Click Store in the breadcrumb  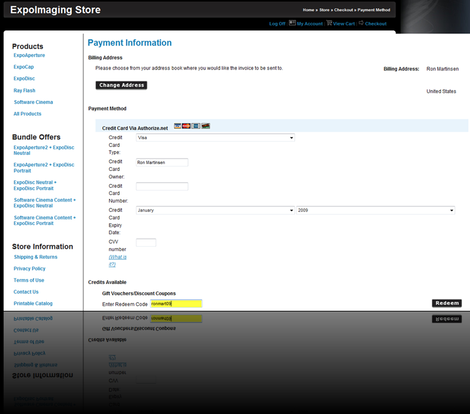[324, 10]
